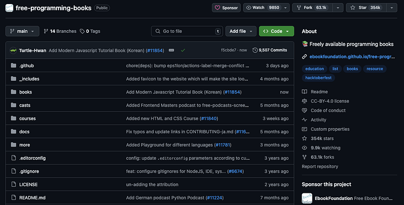404x205 pixels.
Task: Focus the Go to file search field
Action: point(187,31)
